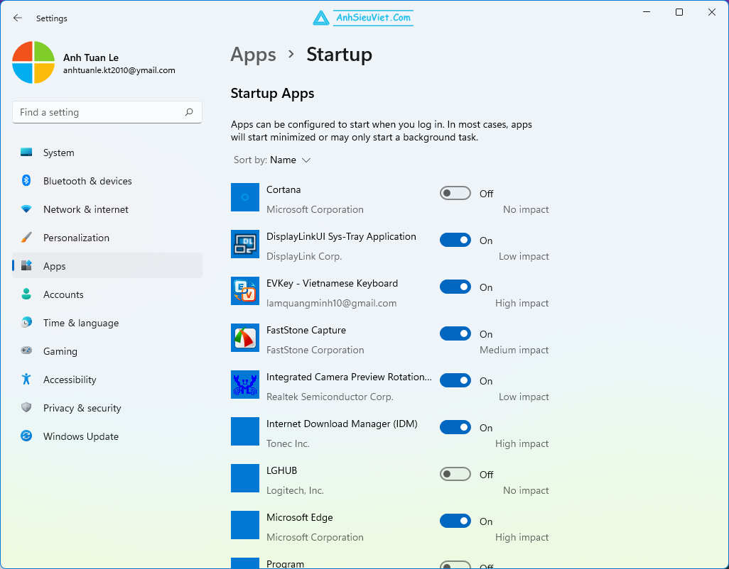
Task: Enable LGHUB at startup
Action: (x=455, y=475)
